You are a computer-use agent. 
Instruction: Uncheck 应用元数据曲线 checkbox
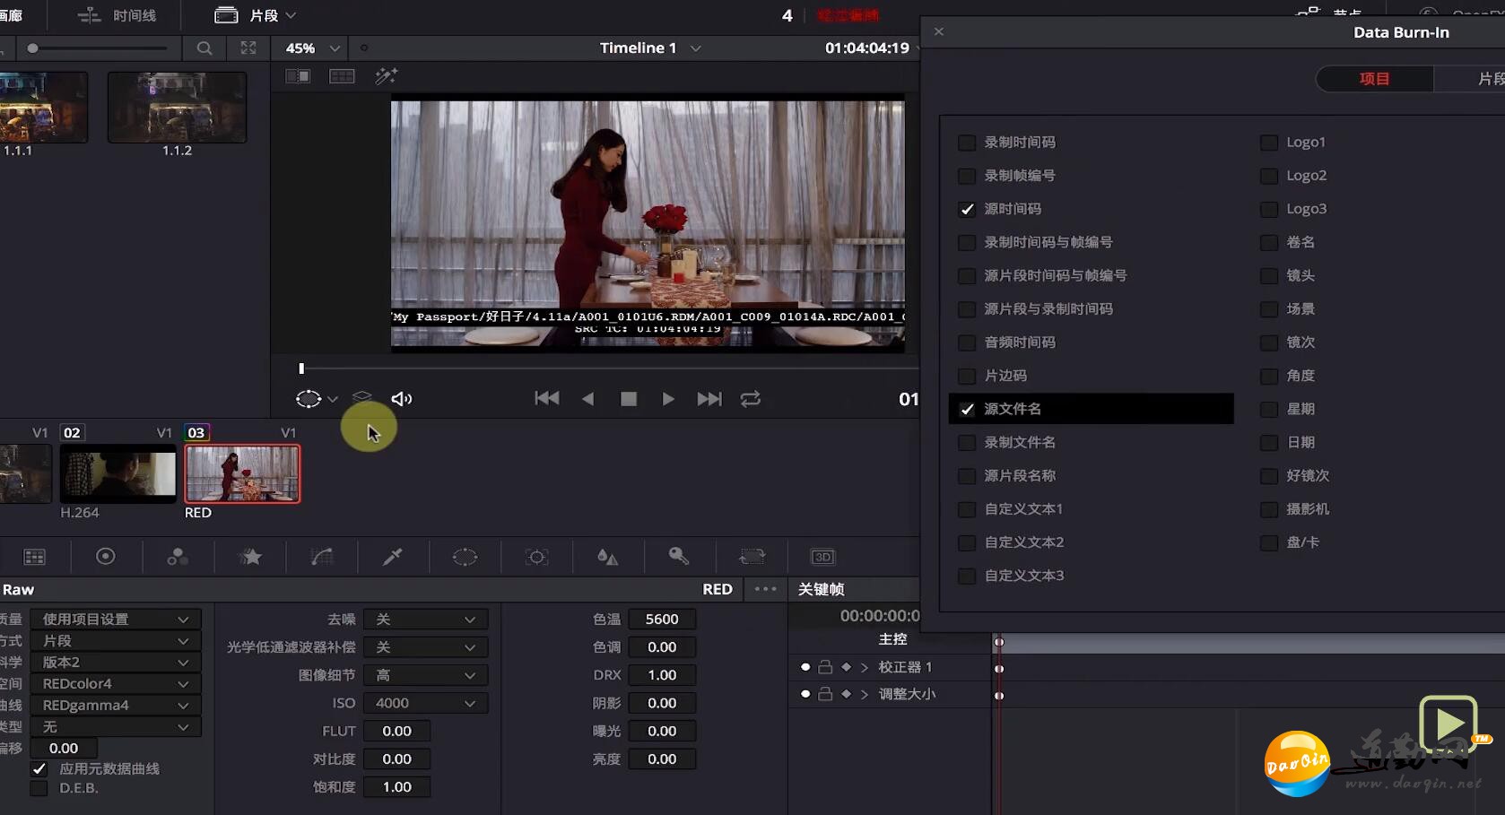click(x=39, y=768)
